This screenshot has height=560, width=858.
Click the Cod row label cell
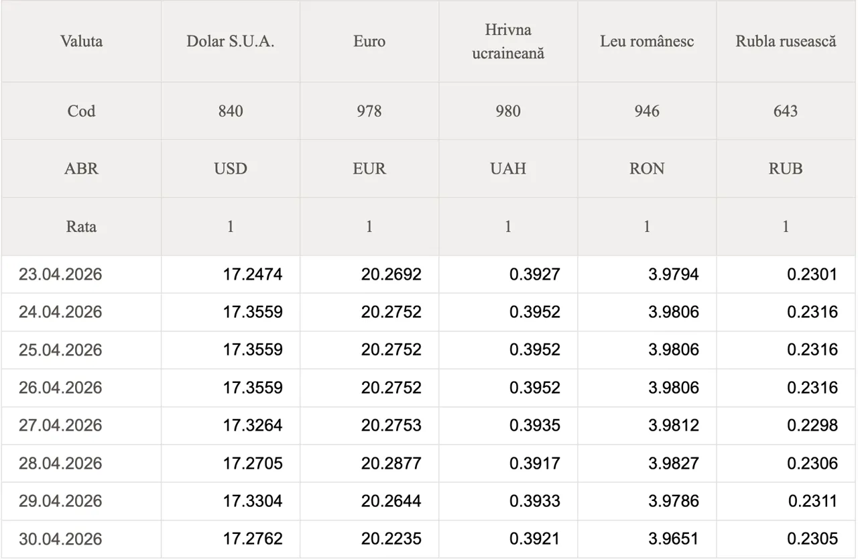(x=81, y=111)
